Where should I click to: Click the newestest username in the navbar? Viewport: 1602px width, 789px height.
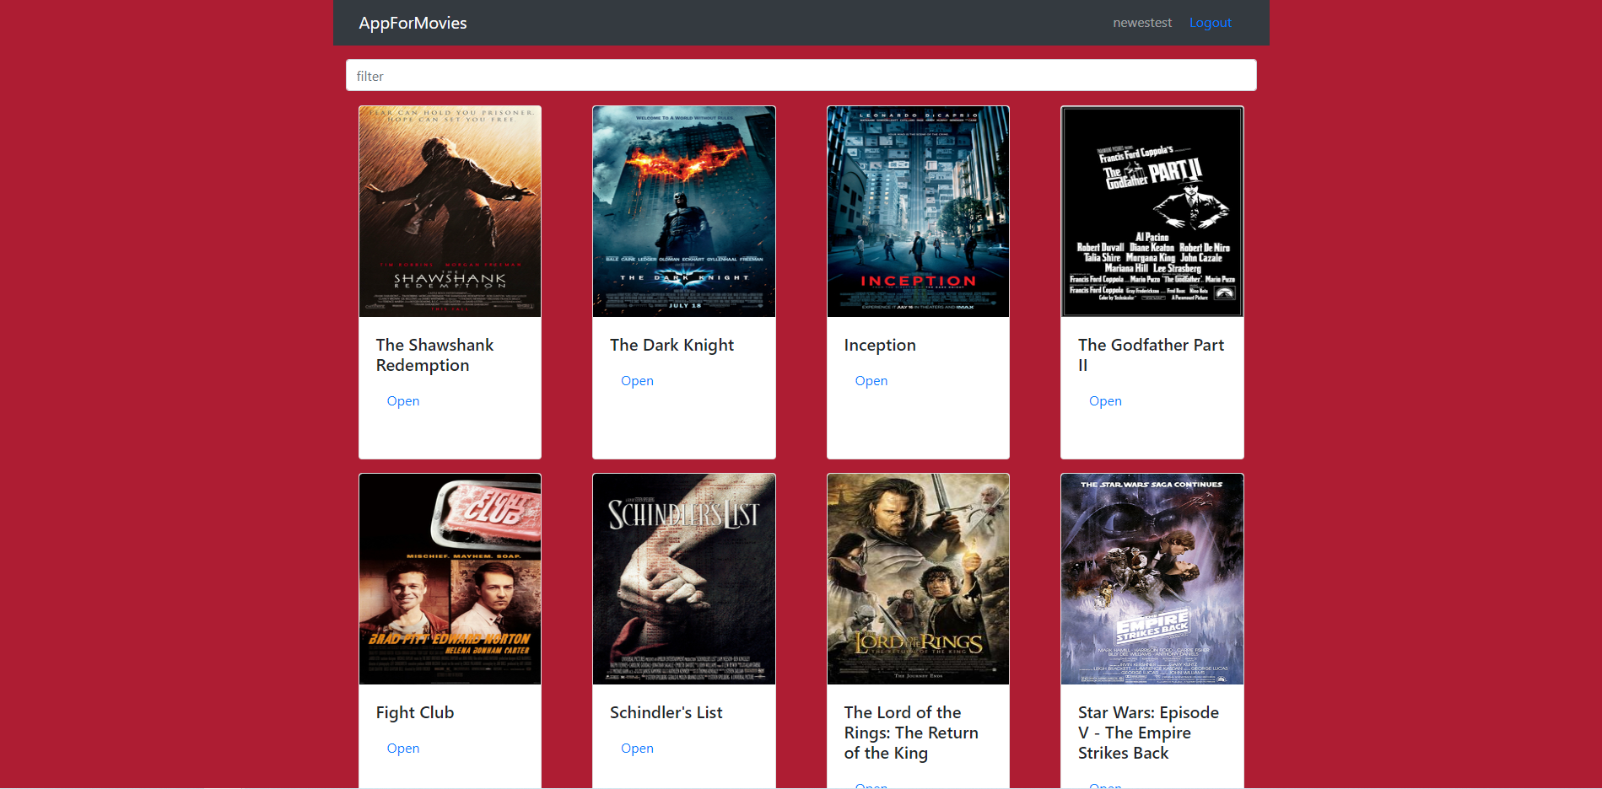(x=1142, y=23)
